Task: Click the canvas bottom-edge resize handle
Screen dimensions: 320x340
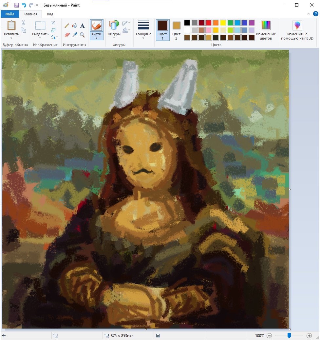Action: pos(146,330)
